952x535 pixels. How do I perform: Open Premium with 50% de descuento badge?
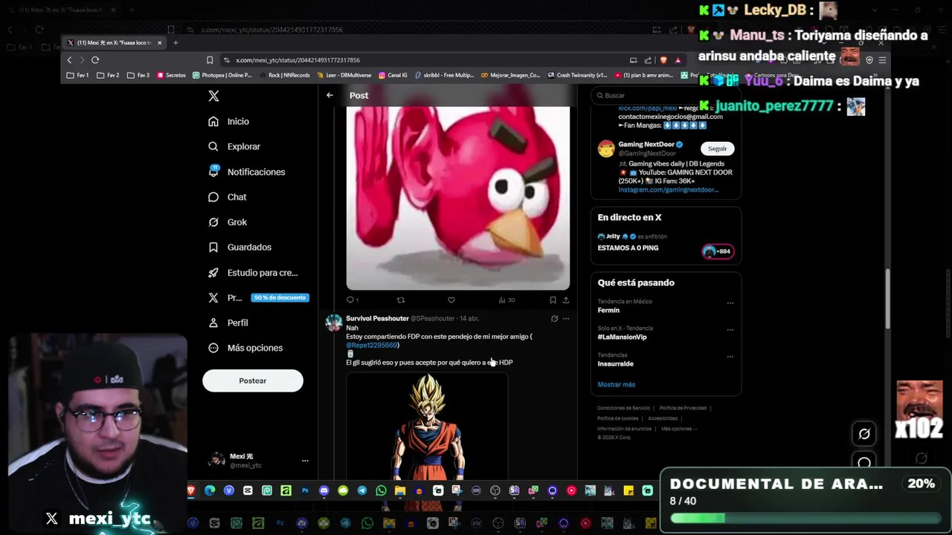click(x=257, y=297)
